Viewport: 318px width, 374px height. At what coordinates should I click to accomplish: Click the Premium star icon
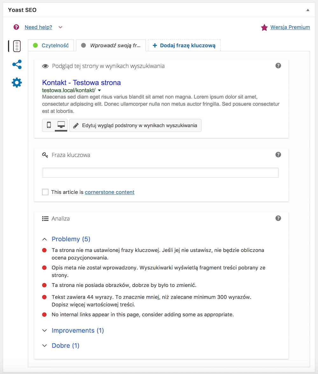(x=264, y=27)
